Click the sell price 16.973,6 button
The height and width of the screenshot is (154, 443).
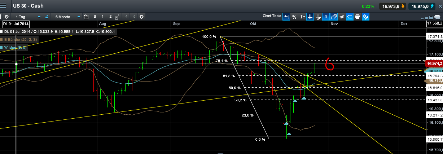point(393,6)
